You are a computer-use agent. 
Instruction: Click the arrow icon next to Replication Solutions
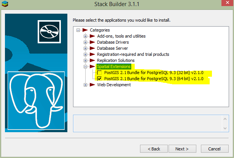[x=92, y=60]
